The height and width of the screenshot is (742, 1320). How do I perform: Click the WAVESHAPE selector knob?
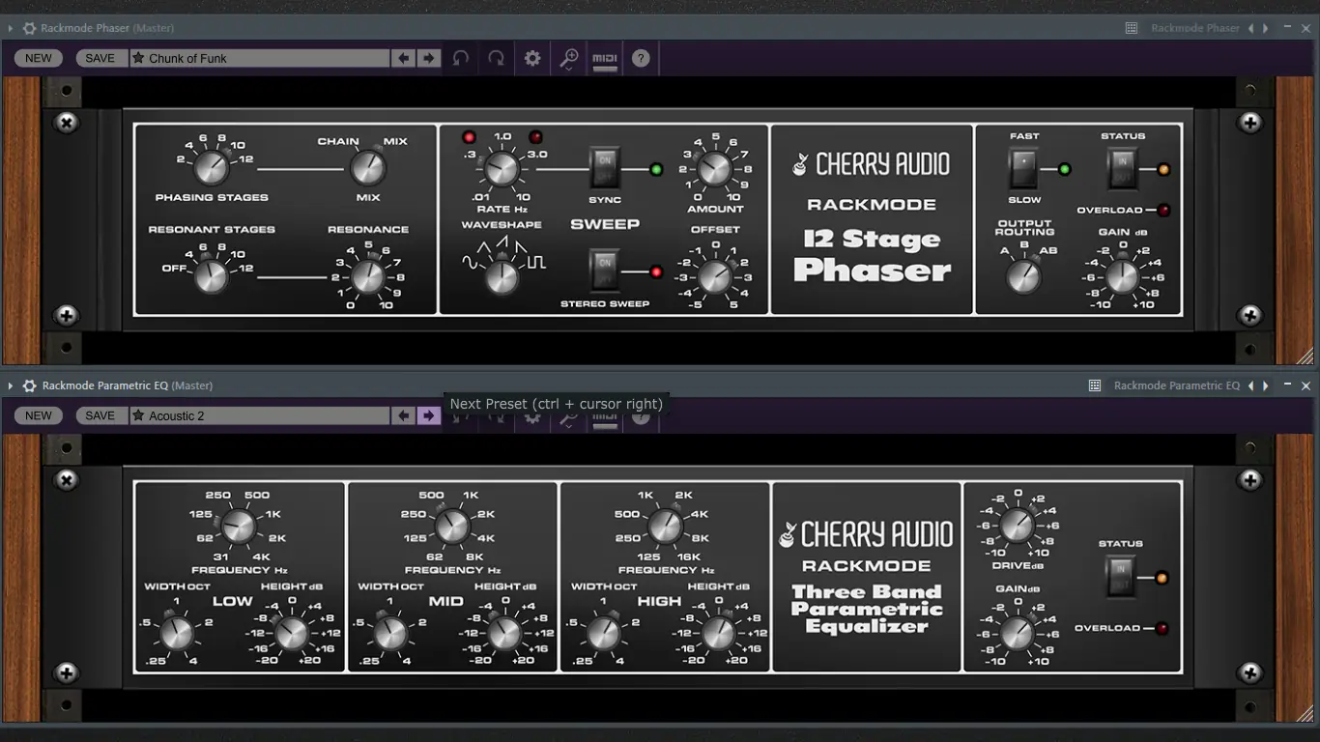(x=502, y=276)
